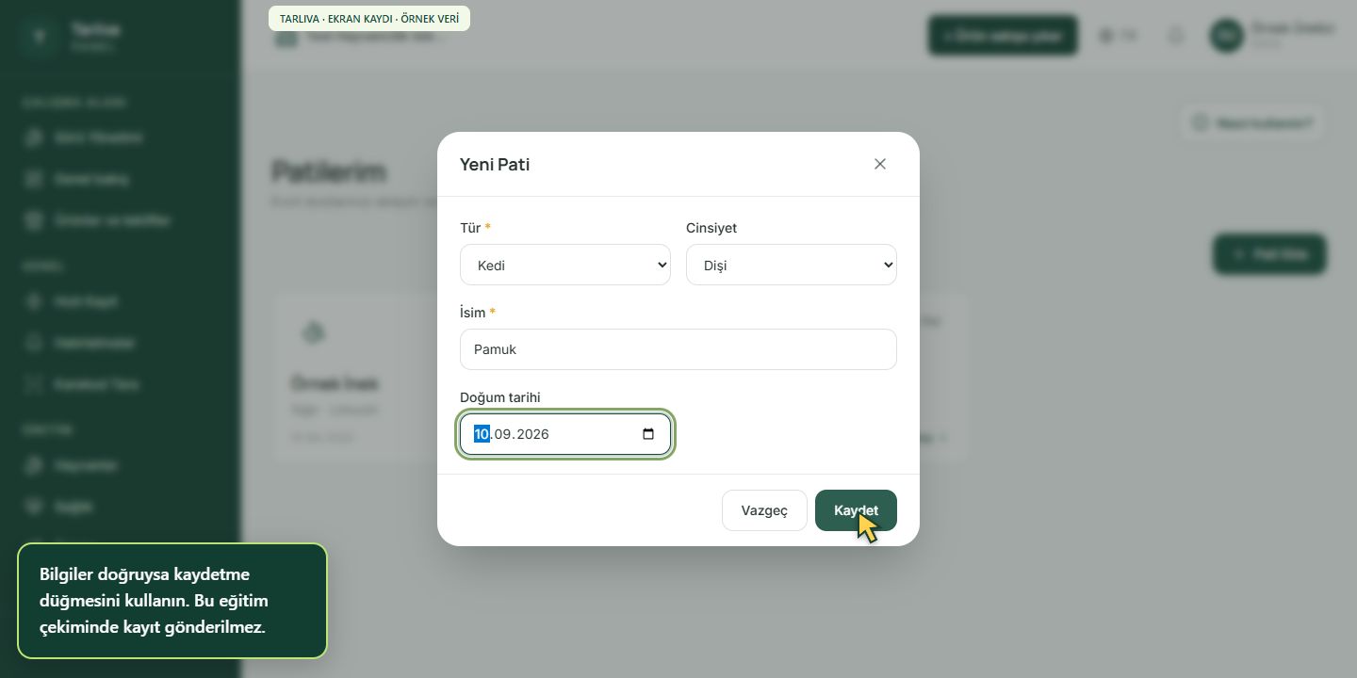Select the highlighted day 10 in birth date
Image resolution: width=1357 pixels, height=678 pixels.
click(482, 434)
